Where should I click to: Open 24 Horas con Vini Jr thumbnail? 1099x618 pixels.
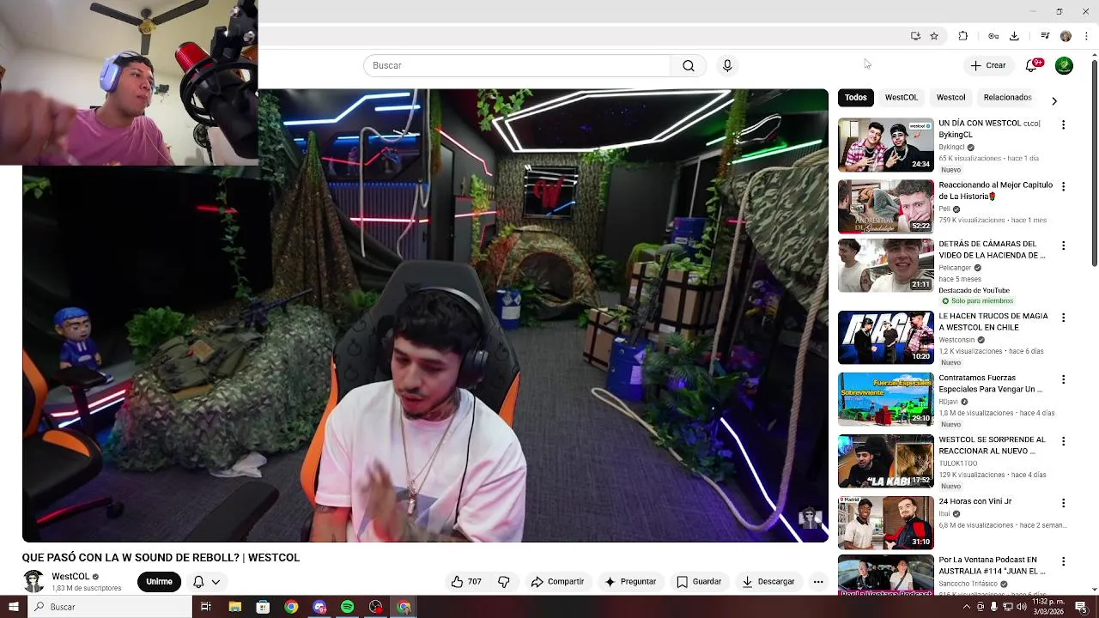coord(885,523)
